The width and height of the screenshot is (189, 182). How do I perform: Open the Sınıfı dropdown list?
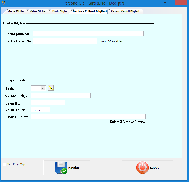pyautogui.click(x=44, y=88)
